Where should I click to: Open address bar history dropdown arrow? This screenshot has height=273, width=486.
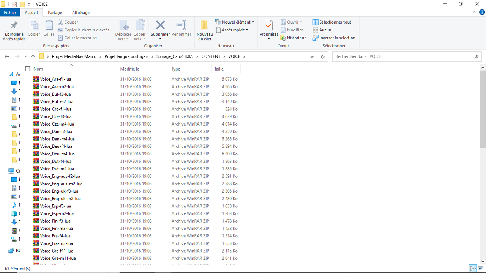coord(312,56)
